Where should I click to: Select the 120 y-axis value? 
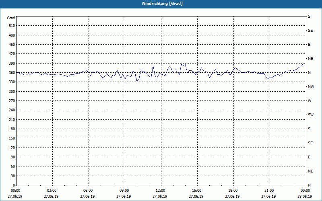coord(12,148)
